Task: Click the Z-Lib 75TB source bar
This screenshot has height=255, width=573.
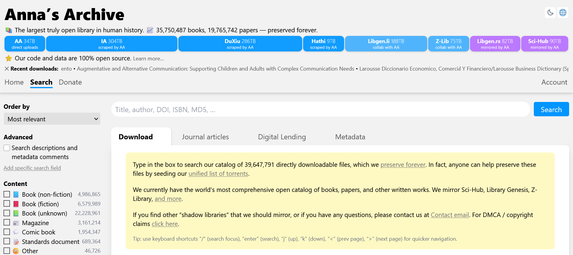Action: pos(449,44)
